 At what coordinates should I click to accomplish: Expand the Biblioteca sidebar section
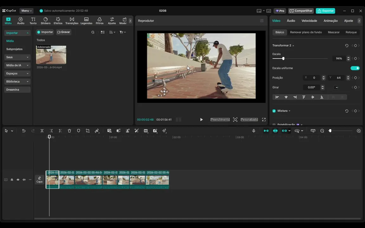(17, 81)
